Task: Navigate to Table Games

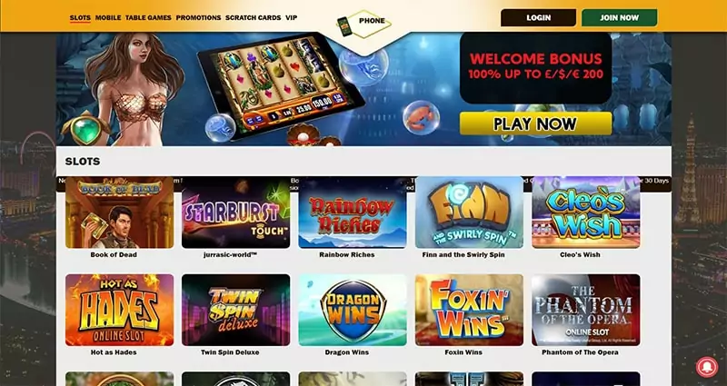Action: (x=148, y=17)
